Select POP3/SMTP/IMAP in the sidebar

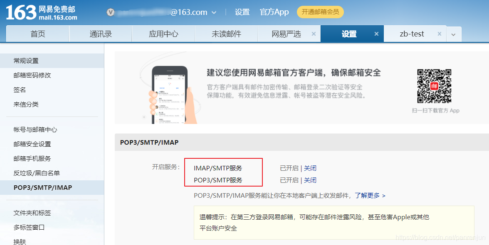(x=52, y=187)
